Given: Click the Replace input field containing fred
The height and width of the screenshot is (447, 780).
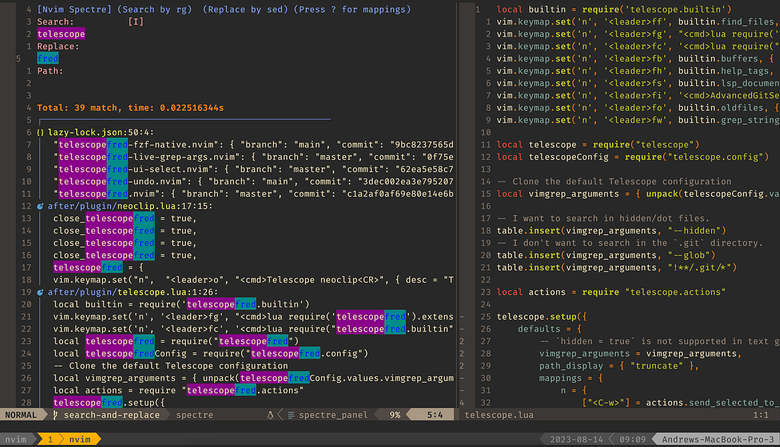Looking at the screenshot, I should point(47,58).
